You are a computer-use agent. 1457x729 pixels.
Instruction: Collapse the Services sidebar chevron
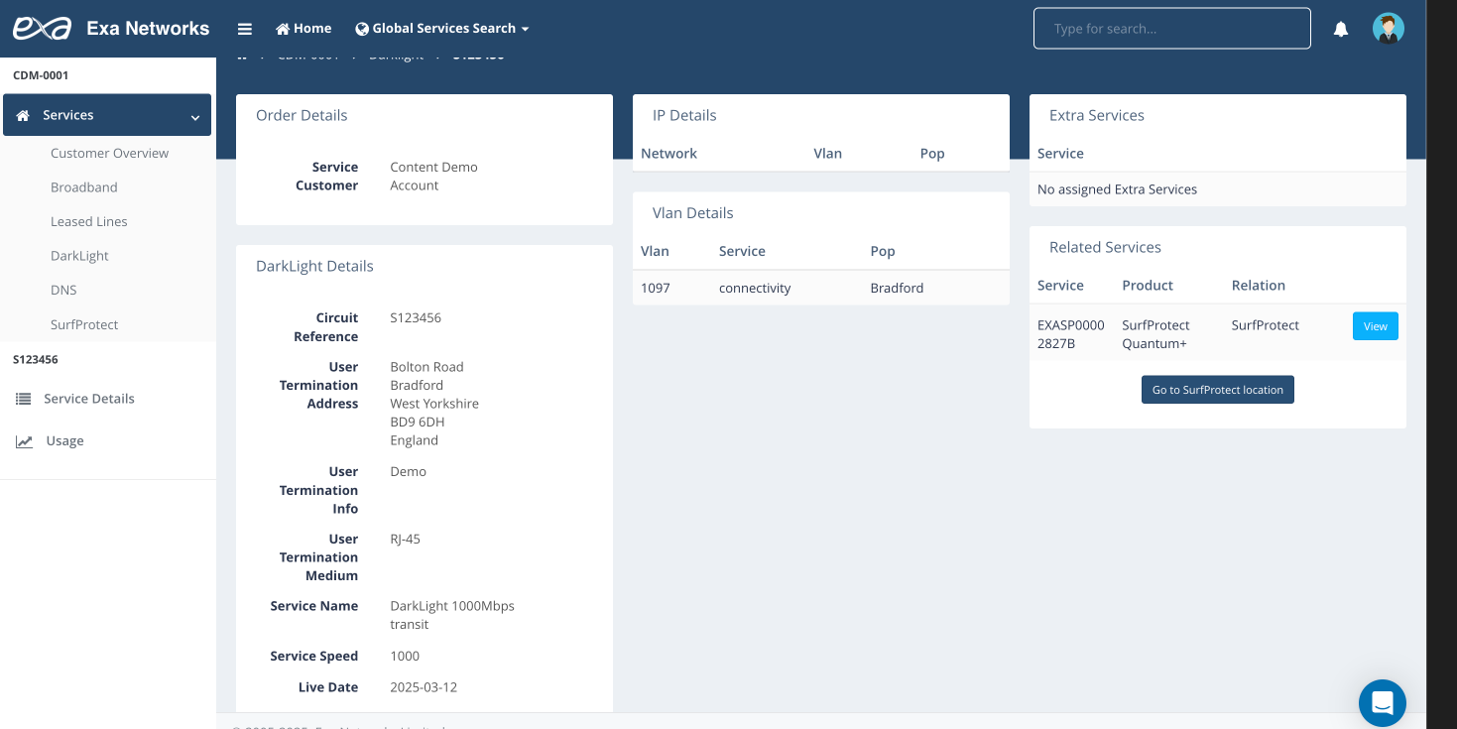[x=194, y=117]
